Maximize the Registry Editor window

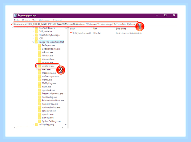165,15
